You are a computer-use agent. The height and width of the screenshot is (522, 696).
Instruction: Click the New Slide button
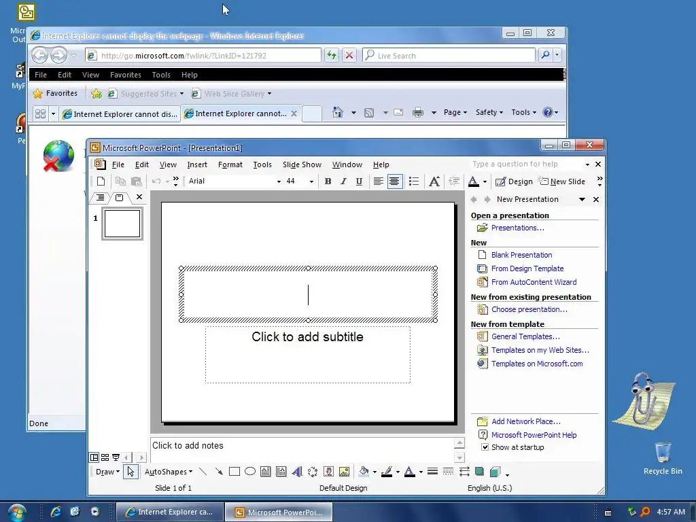tap(562, 181)
